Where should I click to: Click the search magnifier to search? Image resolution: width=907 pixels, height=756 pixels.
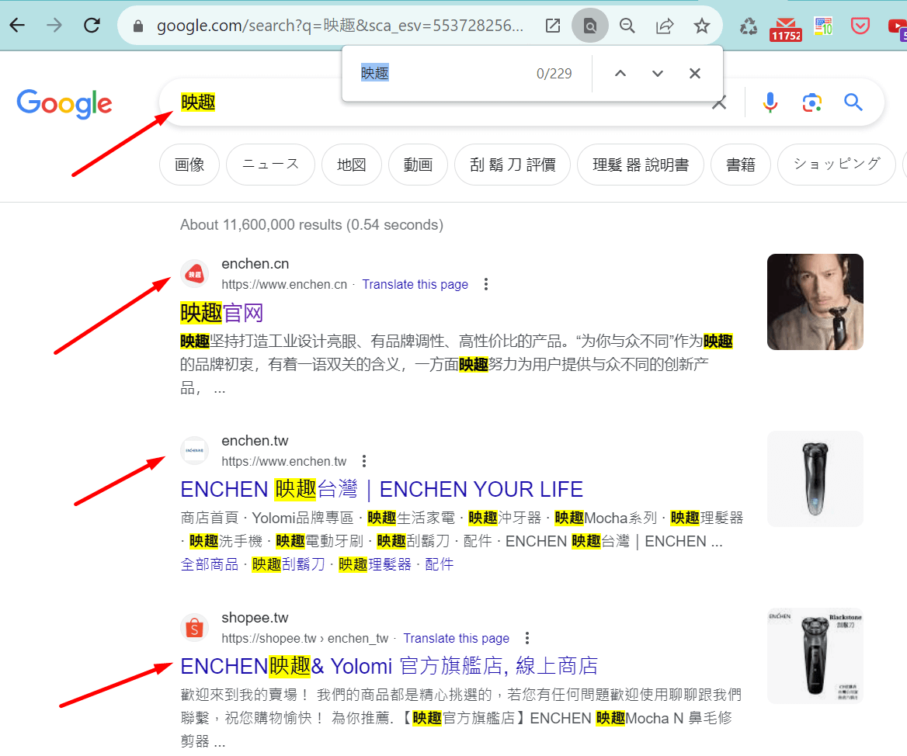[x=853, y=102]
